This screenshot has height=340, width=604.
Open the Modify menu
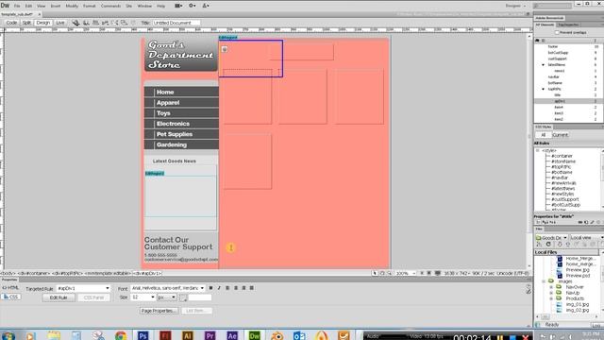[72, 7]
